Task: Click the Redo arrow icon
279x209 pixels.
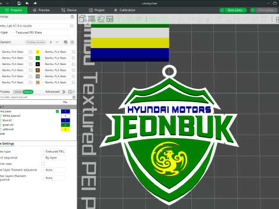Action: coord(35,3)
